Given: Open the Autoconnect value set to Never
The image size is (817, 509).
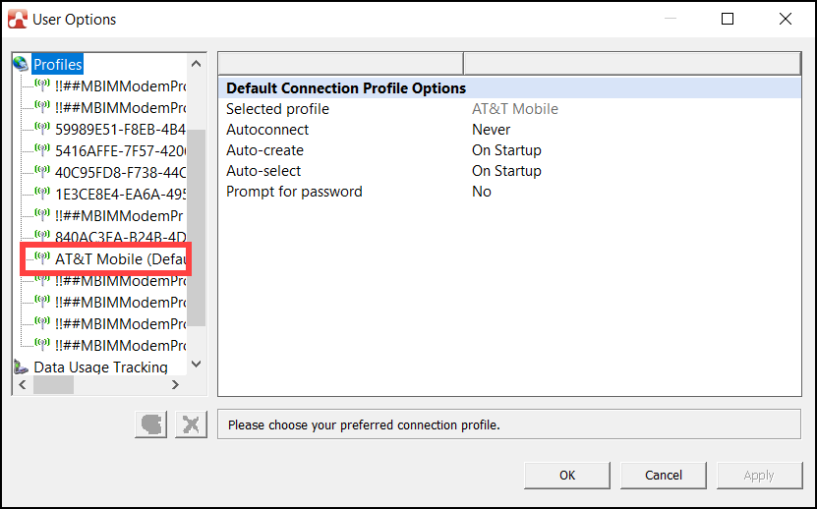Looking at the screenshot, I should coord(492,130).
